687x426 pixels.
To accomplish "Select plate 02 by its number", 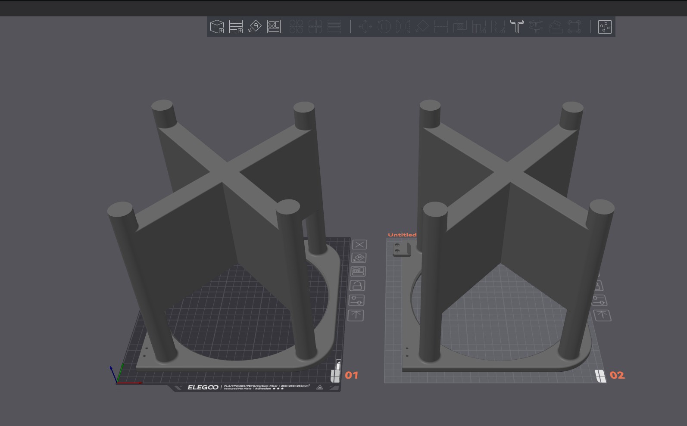I will point(617,375).
